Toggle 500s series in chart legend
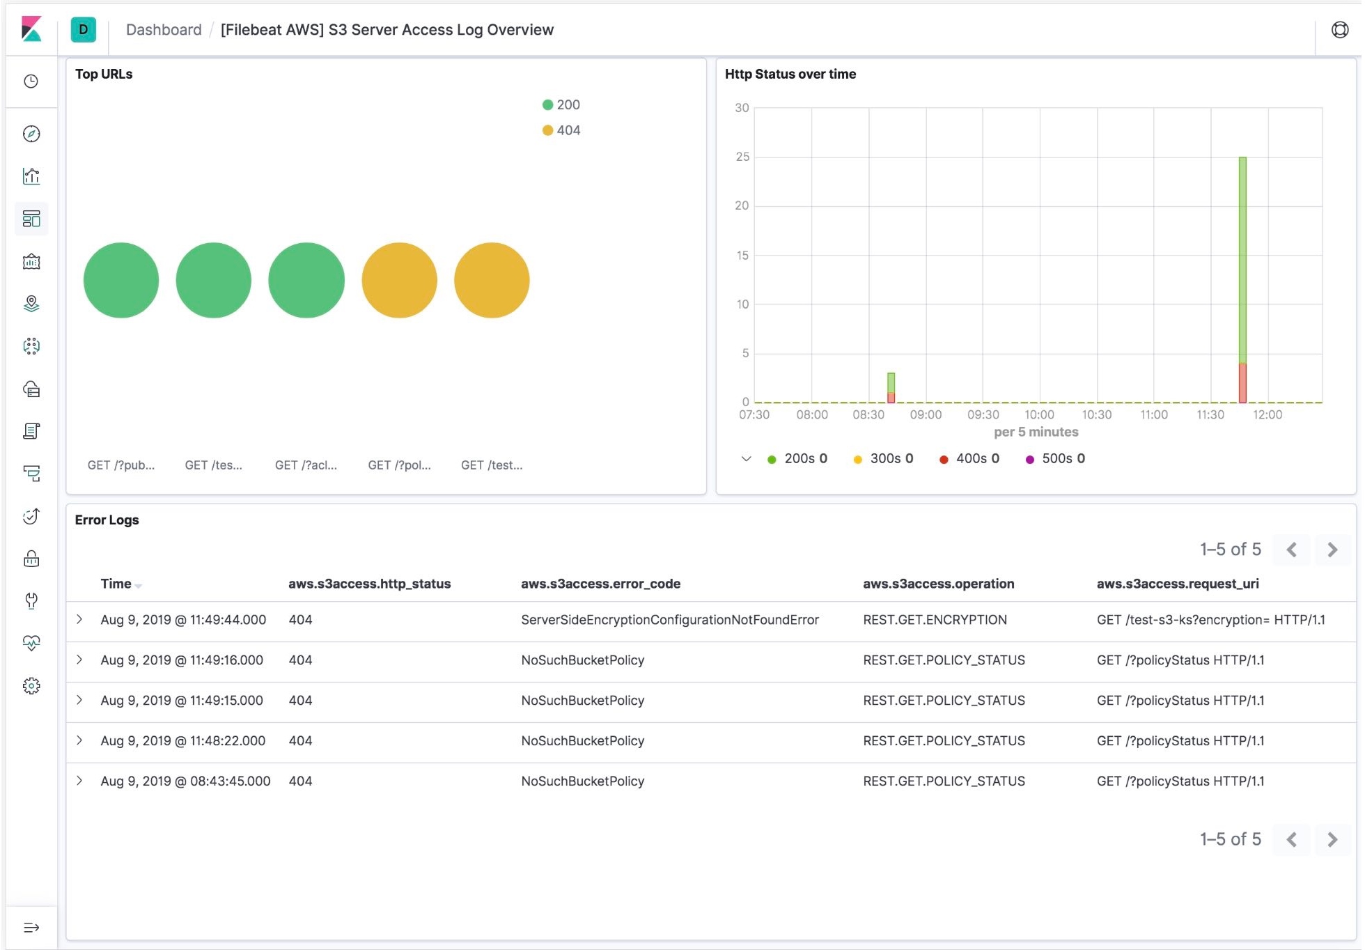This screenshot has height=950, width=1365. pos(1055,458)
